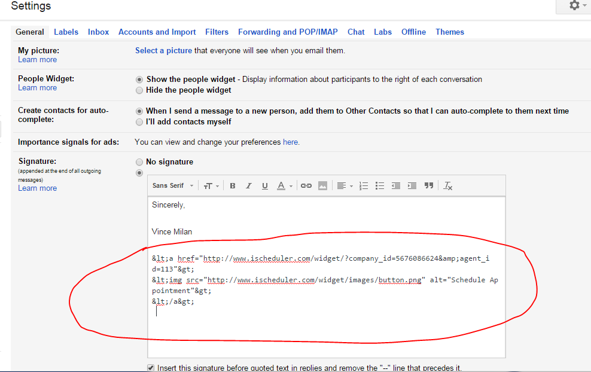
Task: Open Forwarding and POP/IMAP tab
Action: coord(288,32)
